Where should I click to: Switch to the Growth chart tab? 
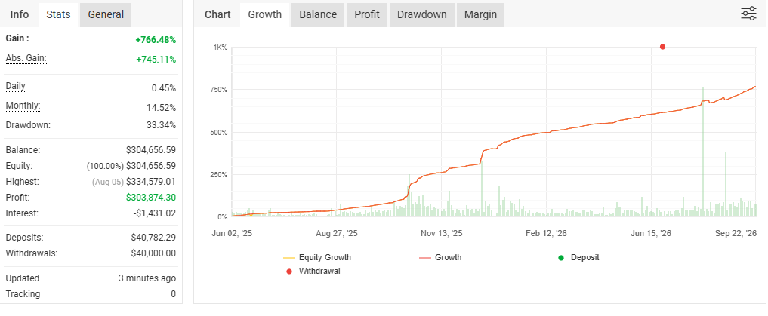(265, 14)
